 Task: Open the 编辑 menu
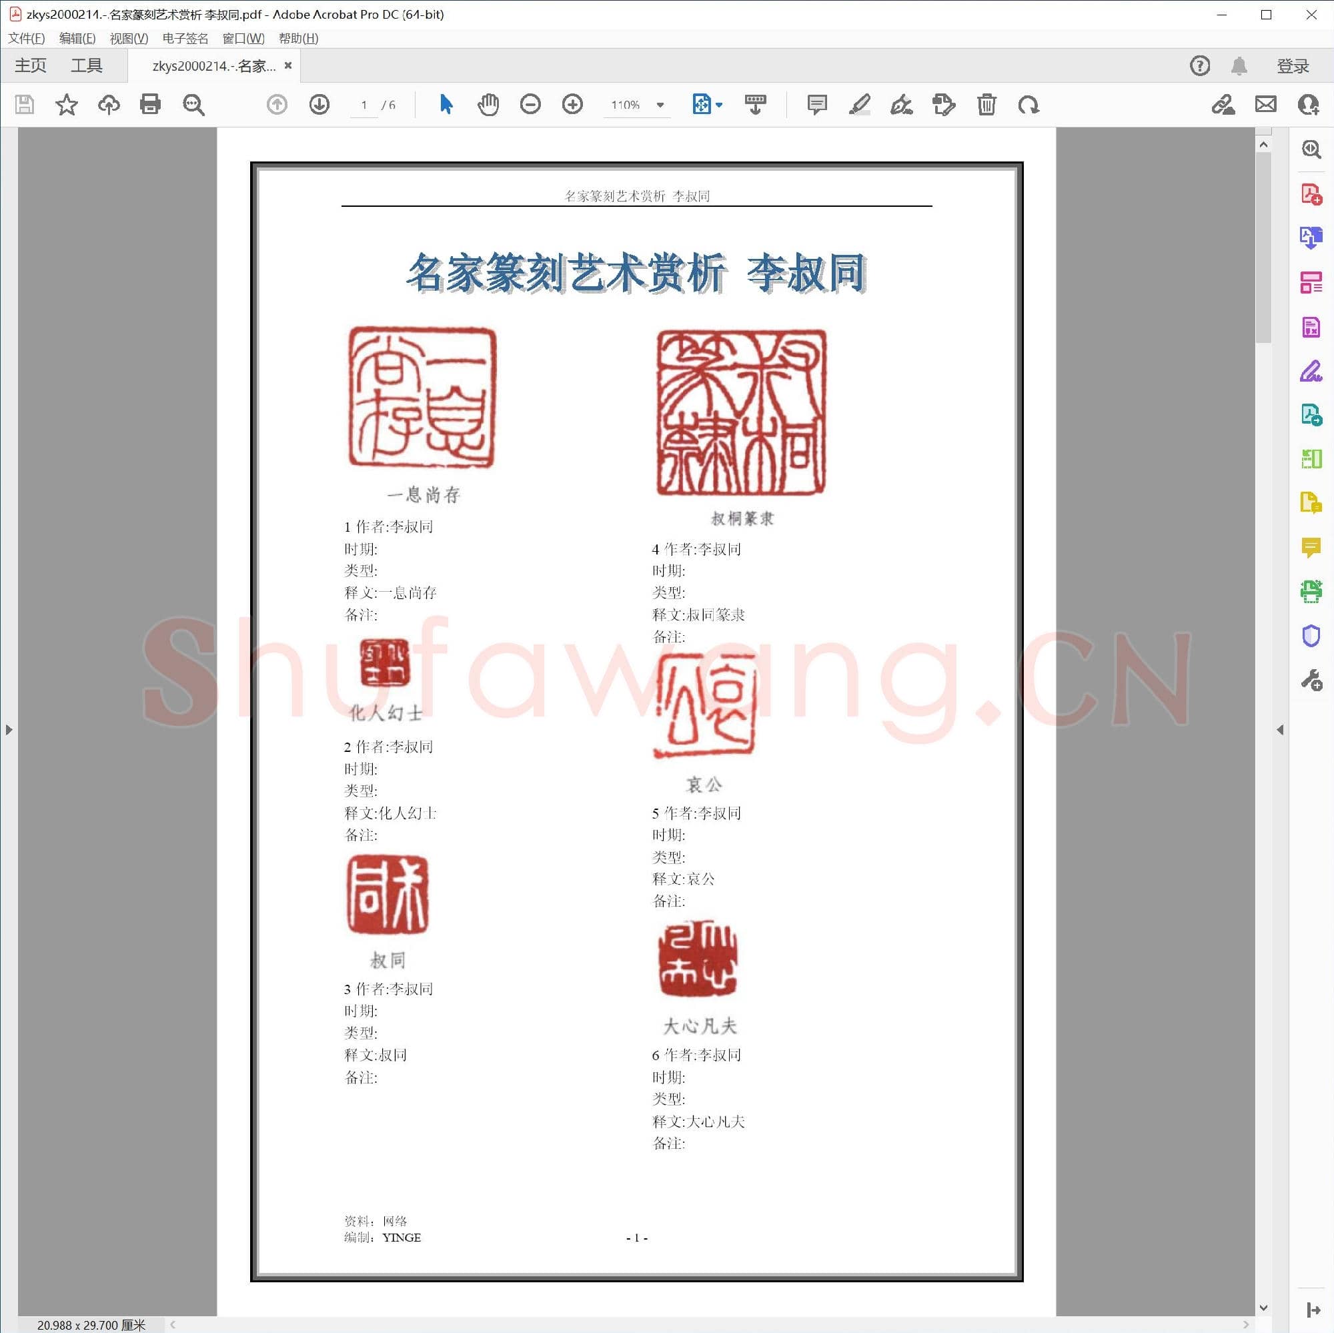pyautogui.click(x=78, y=39)
